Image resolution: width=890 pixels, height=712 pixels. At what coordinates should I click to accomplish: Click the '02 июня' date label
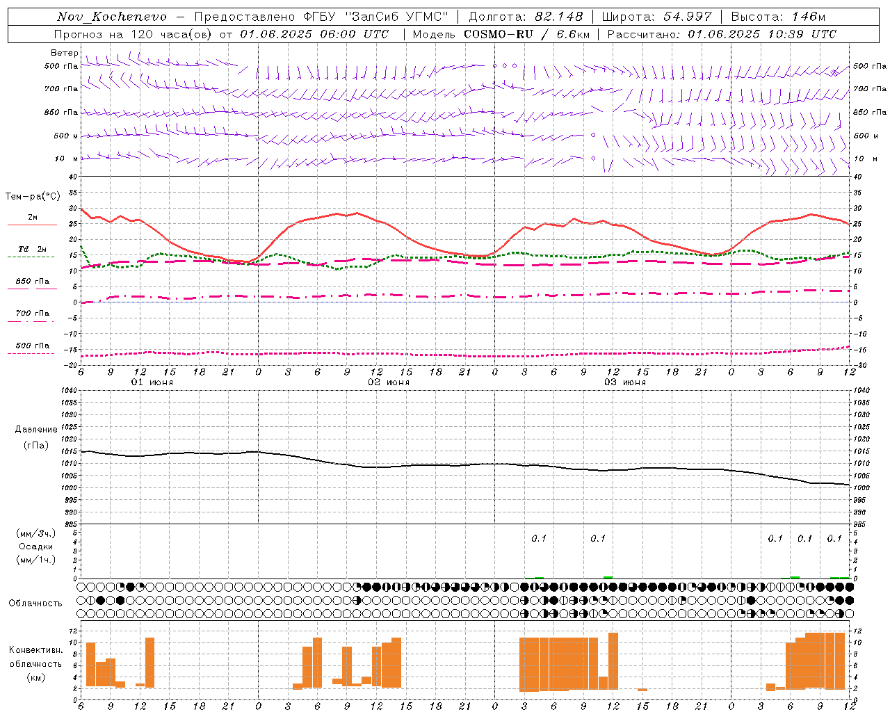(x=389, y=382)
